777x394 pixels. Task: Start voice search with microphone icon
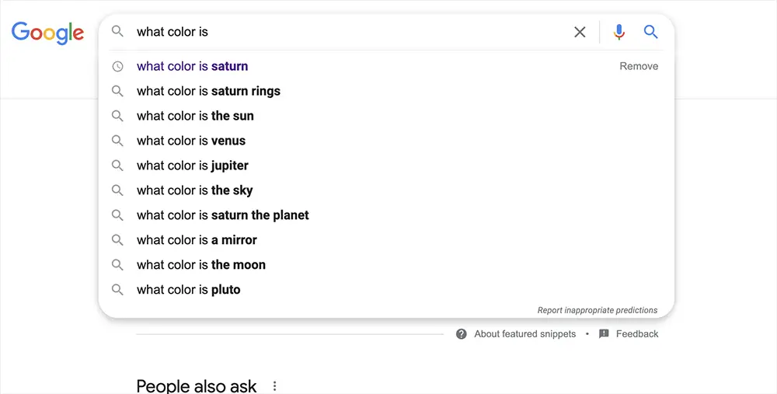619,32
